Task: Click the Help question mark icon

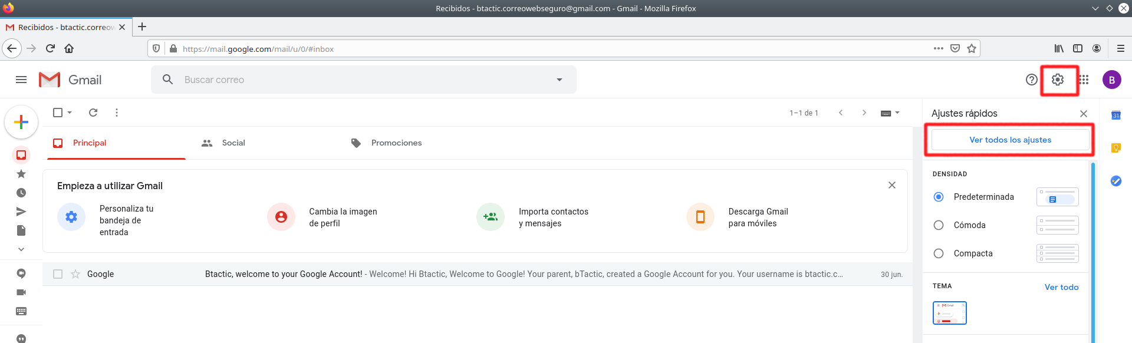Action: tap(1032, 80)
